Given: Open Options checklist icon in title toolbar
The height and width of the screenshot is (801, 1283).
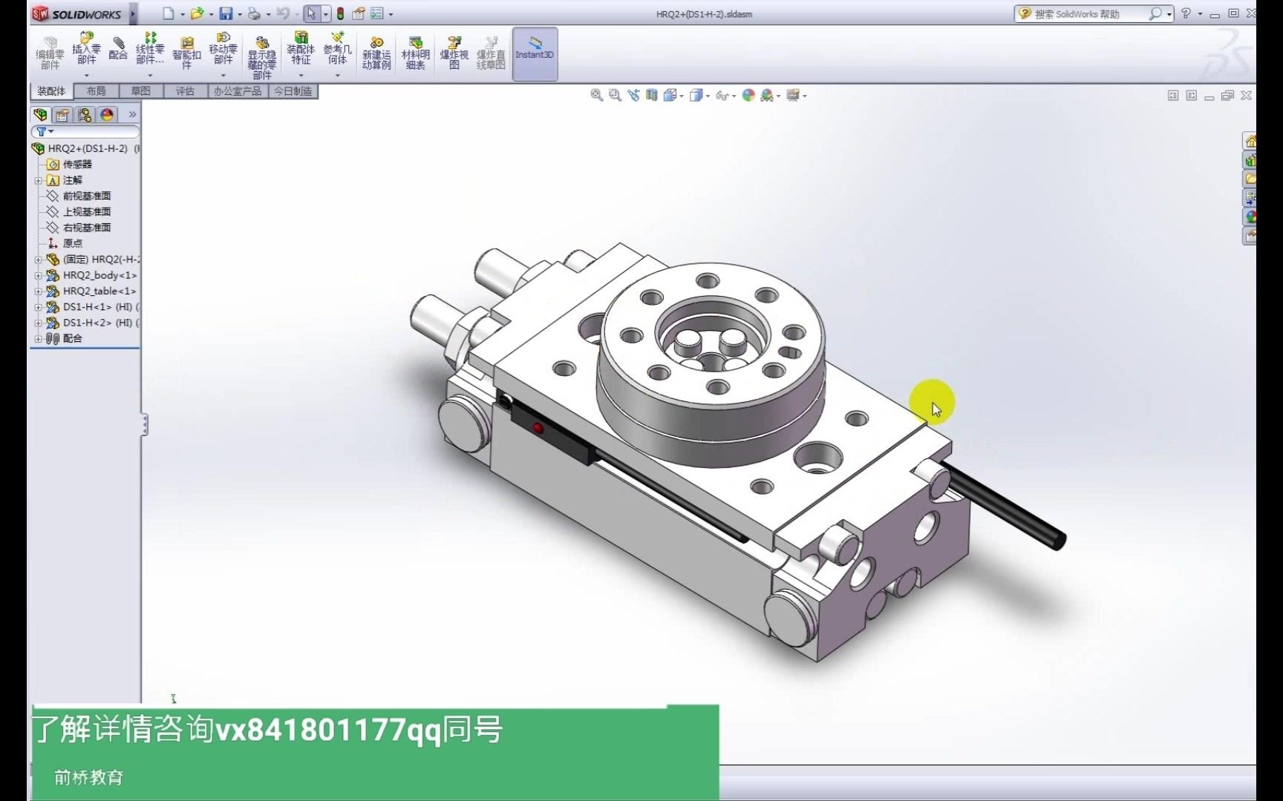Looking at the screenshot, I should [377, 13].
